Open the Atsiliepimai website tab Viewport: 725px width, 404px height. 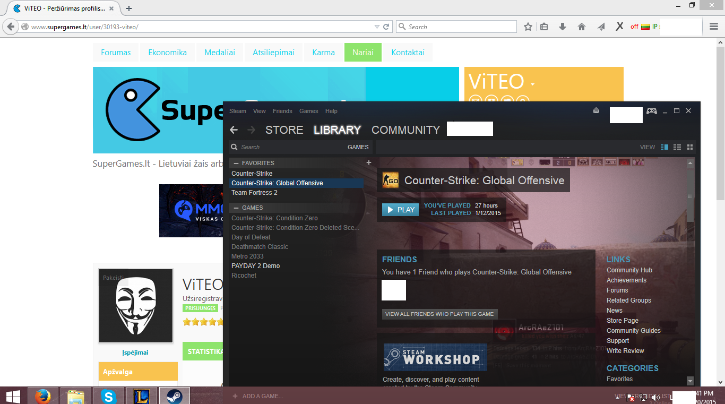(273, 53)
